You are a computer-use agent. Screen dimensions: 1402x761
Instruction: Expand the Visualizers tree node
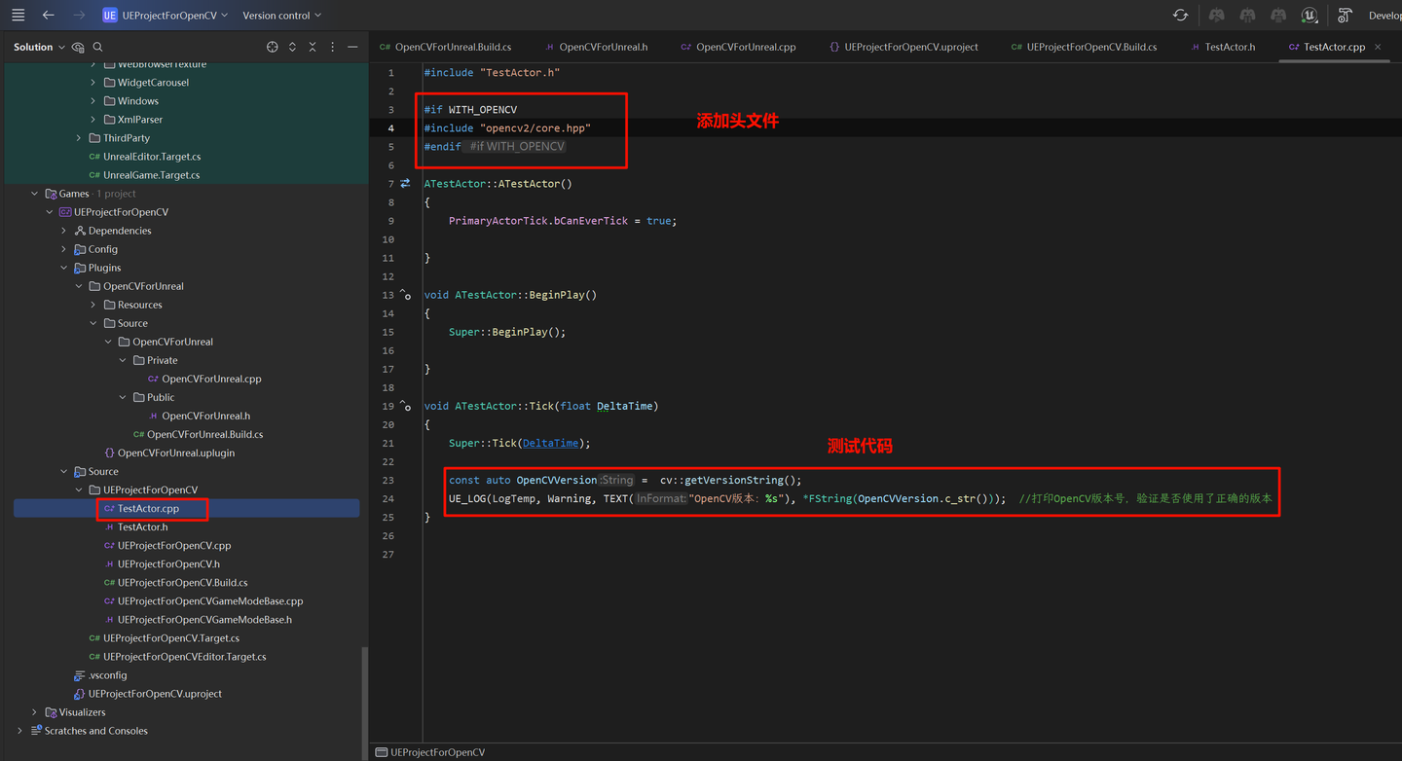[x=35, y=712]
